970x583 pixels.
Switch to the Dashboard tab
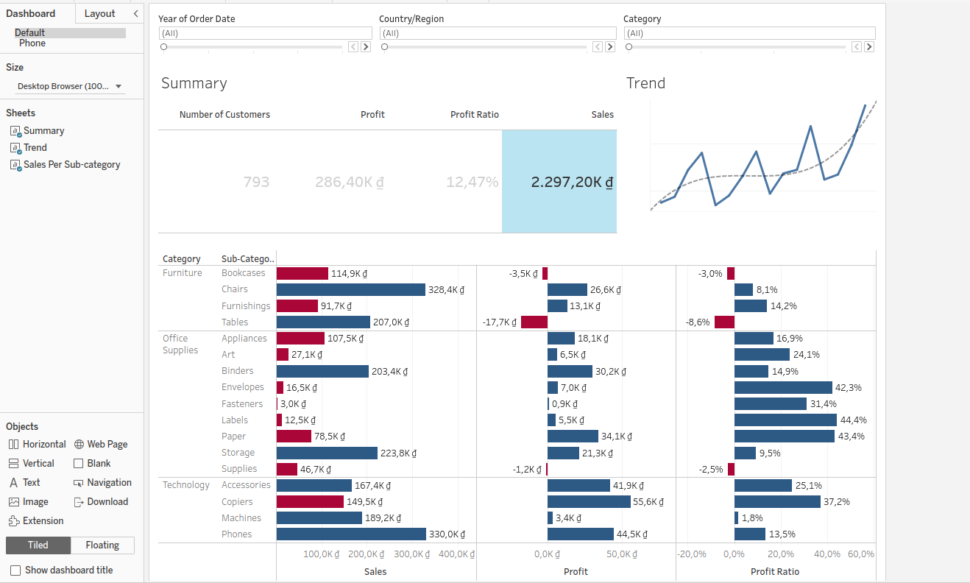click(31, 13)
